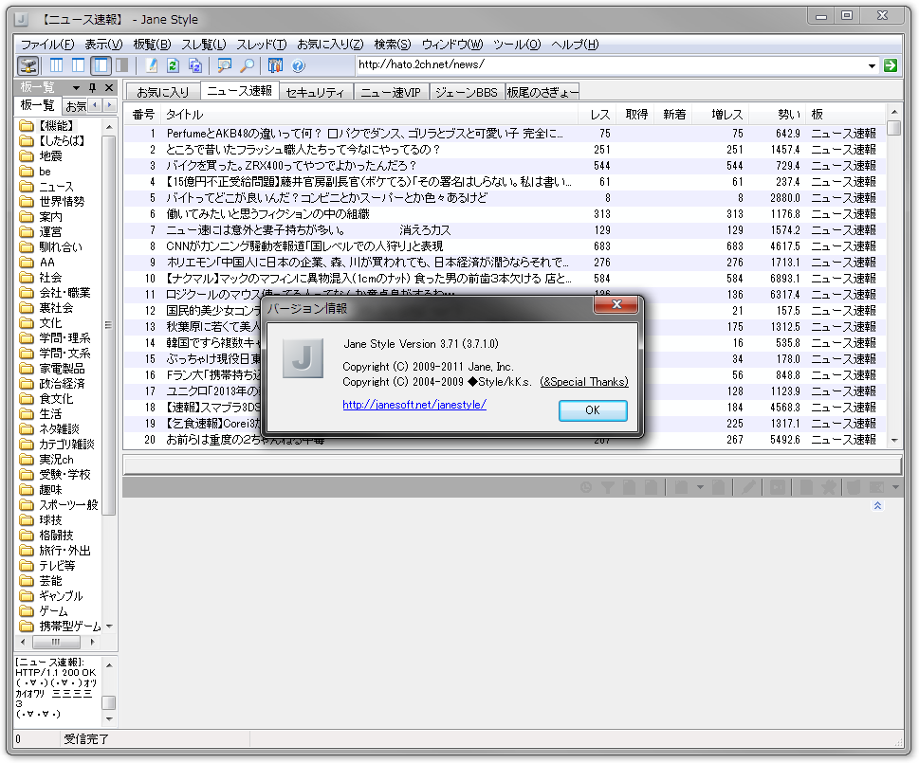The height and width of the screenshot is (763, 919).
Task: Toggle the online/offline network icon
Action: 28,65
